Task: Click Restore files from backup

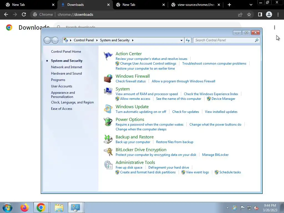Action: pyautogui.click(x=175, y=142)
